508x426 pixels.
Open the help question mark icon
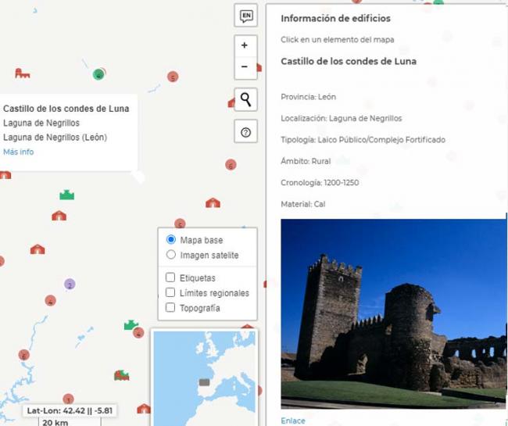[x=246, y=133]
